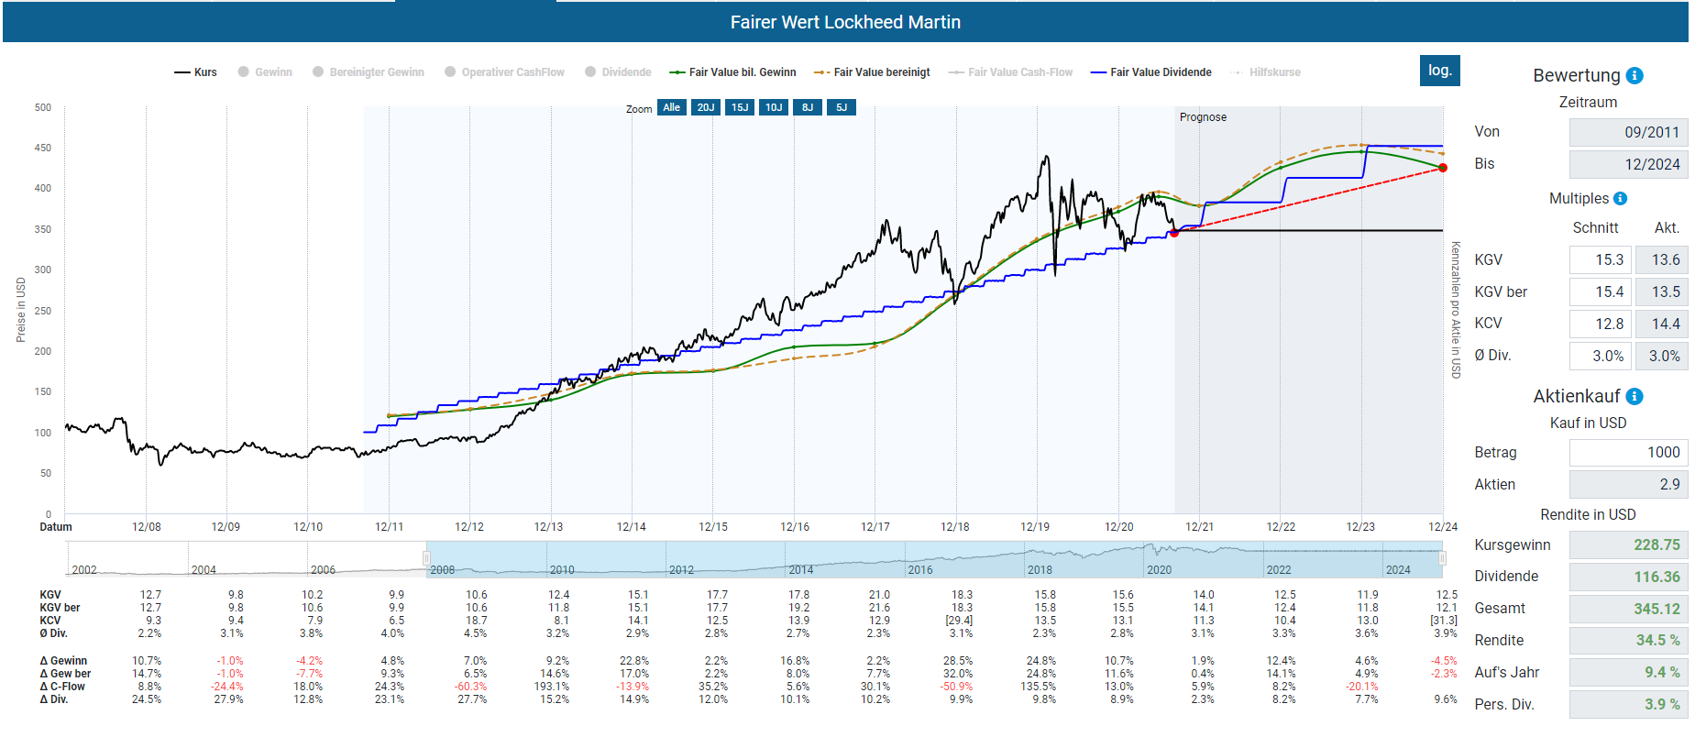Set zoom to 10J

pos(774,108)
